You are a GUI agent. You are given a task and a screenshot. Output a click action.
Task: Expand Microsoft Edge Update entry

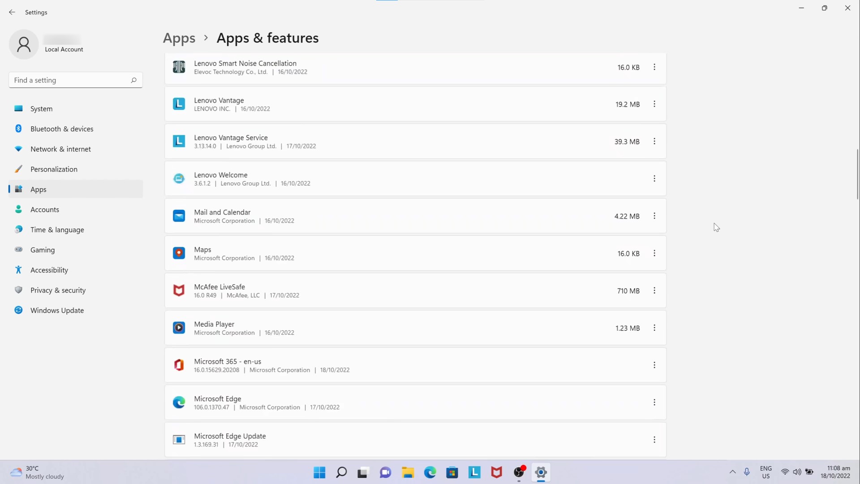click(x=654, y=440)
